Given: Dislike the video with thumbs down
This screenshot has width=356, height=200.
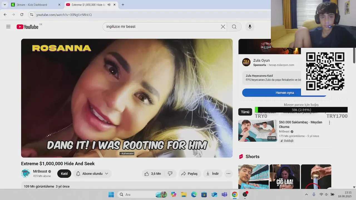Looking at the screenshot, I should click(170, 174).
